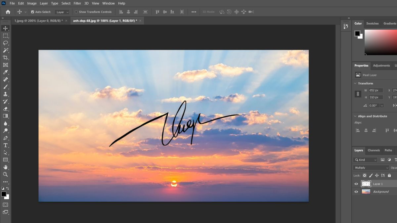Select the Move tool

[5, 28]
